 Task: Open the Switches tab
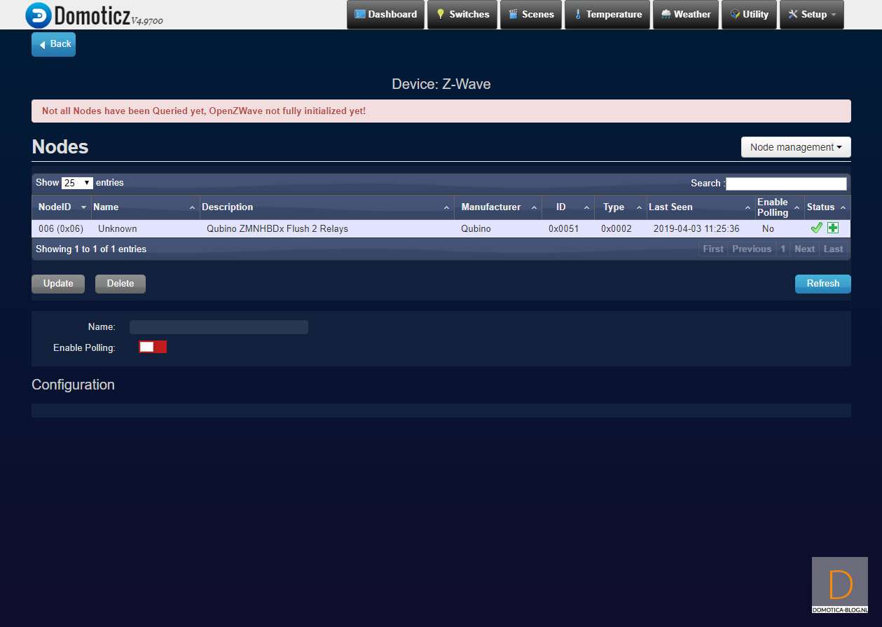tap(462, 15)
